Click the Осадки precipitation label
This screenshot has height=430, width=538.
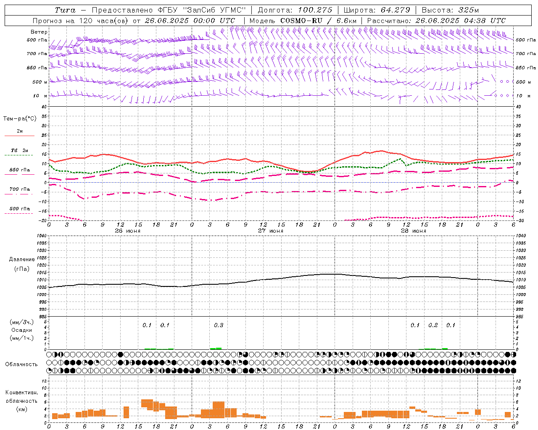coord(22,330)
